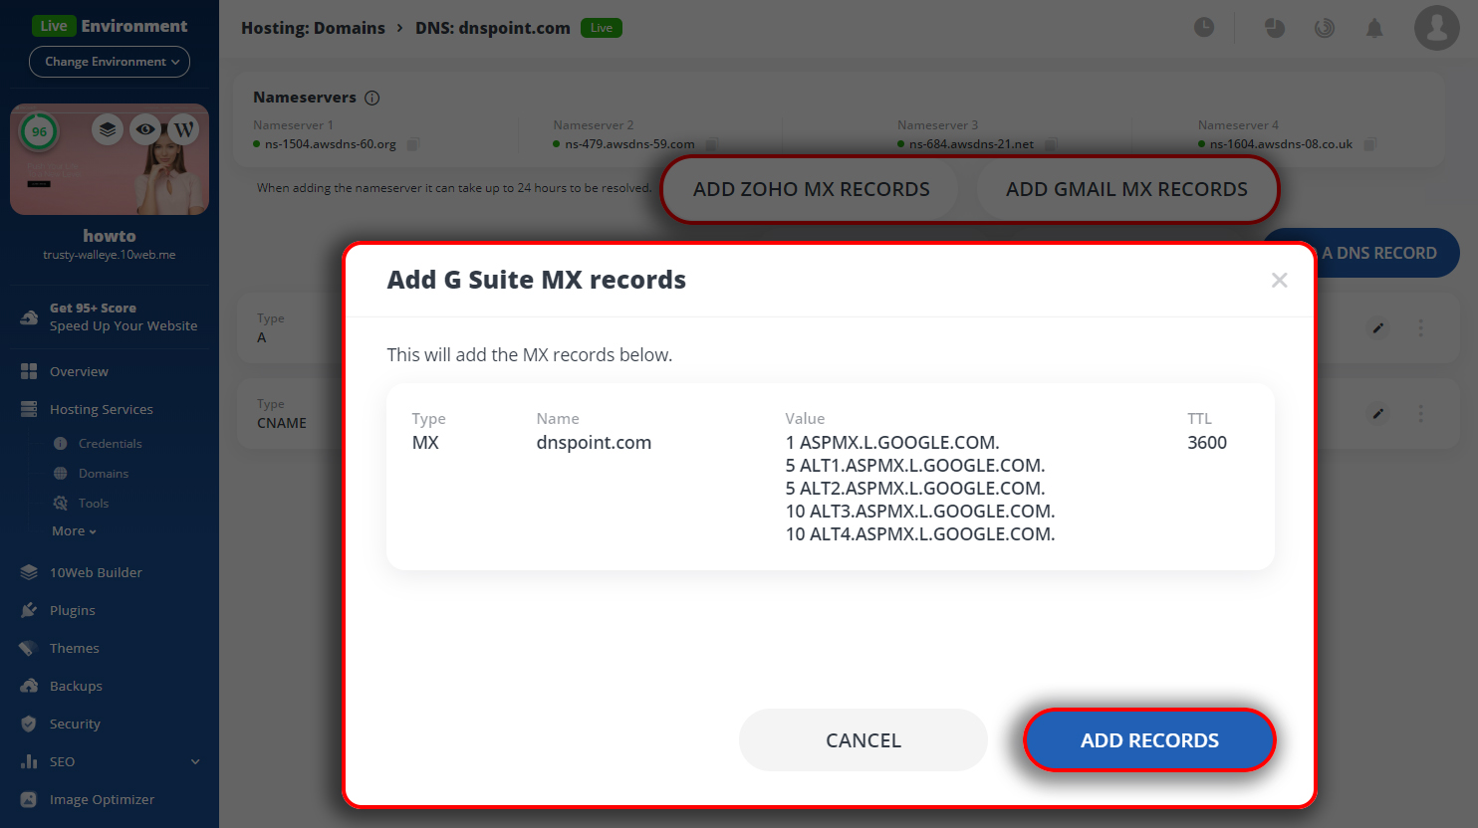Click the Security shield icon
1478x828 pixels.
pyautogui.click(x=29, y=724)
